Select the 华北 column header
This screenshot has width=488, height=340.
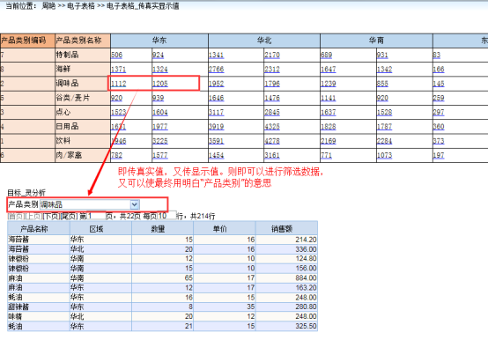click(264, 41)
